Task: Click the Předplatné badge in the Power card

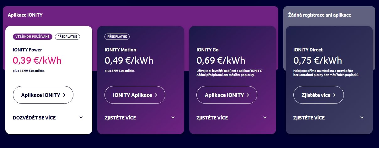Action: [x=67, y=37]
